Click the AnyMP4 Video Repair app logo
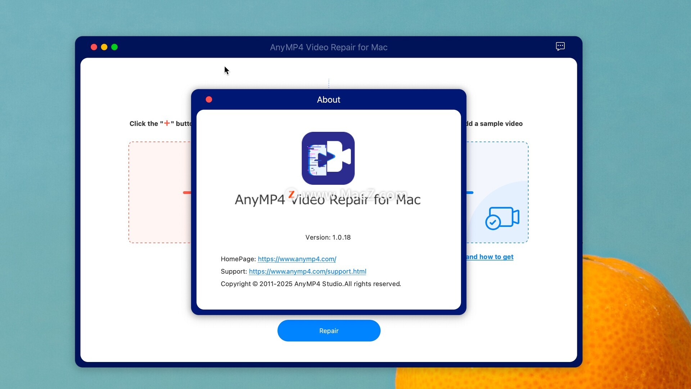Screen dimensions: 691x389 click(328, 158)
